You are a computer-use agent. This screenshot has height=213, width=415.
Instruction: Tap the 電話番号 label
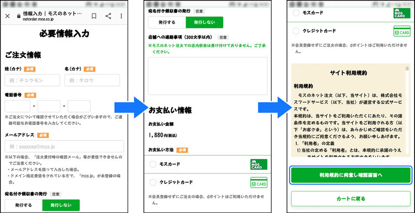click(x=13, y=95)
